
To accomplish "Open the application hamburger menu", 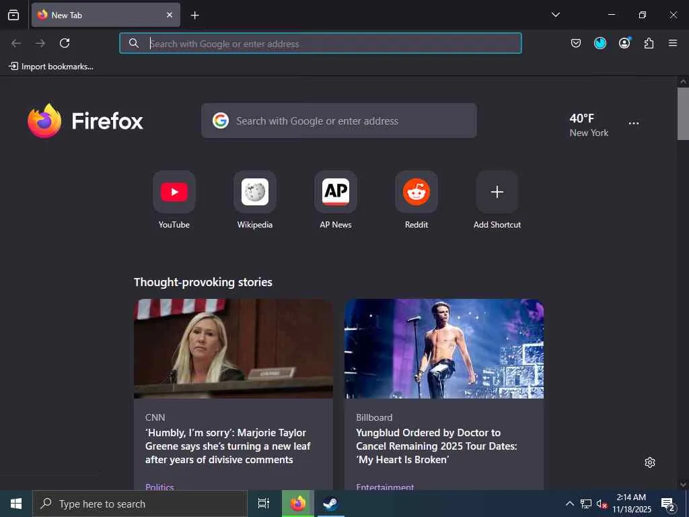I will coord(673,43).
